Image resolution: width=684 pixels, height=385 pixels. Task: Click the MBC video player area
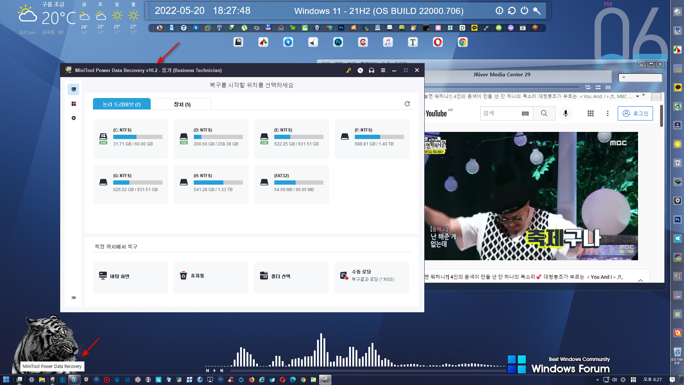[531, 196]
